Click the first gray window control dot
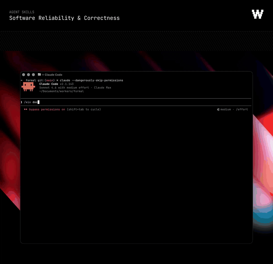 coord(24,75)
